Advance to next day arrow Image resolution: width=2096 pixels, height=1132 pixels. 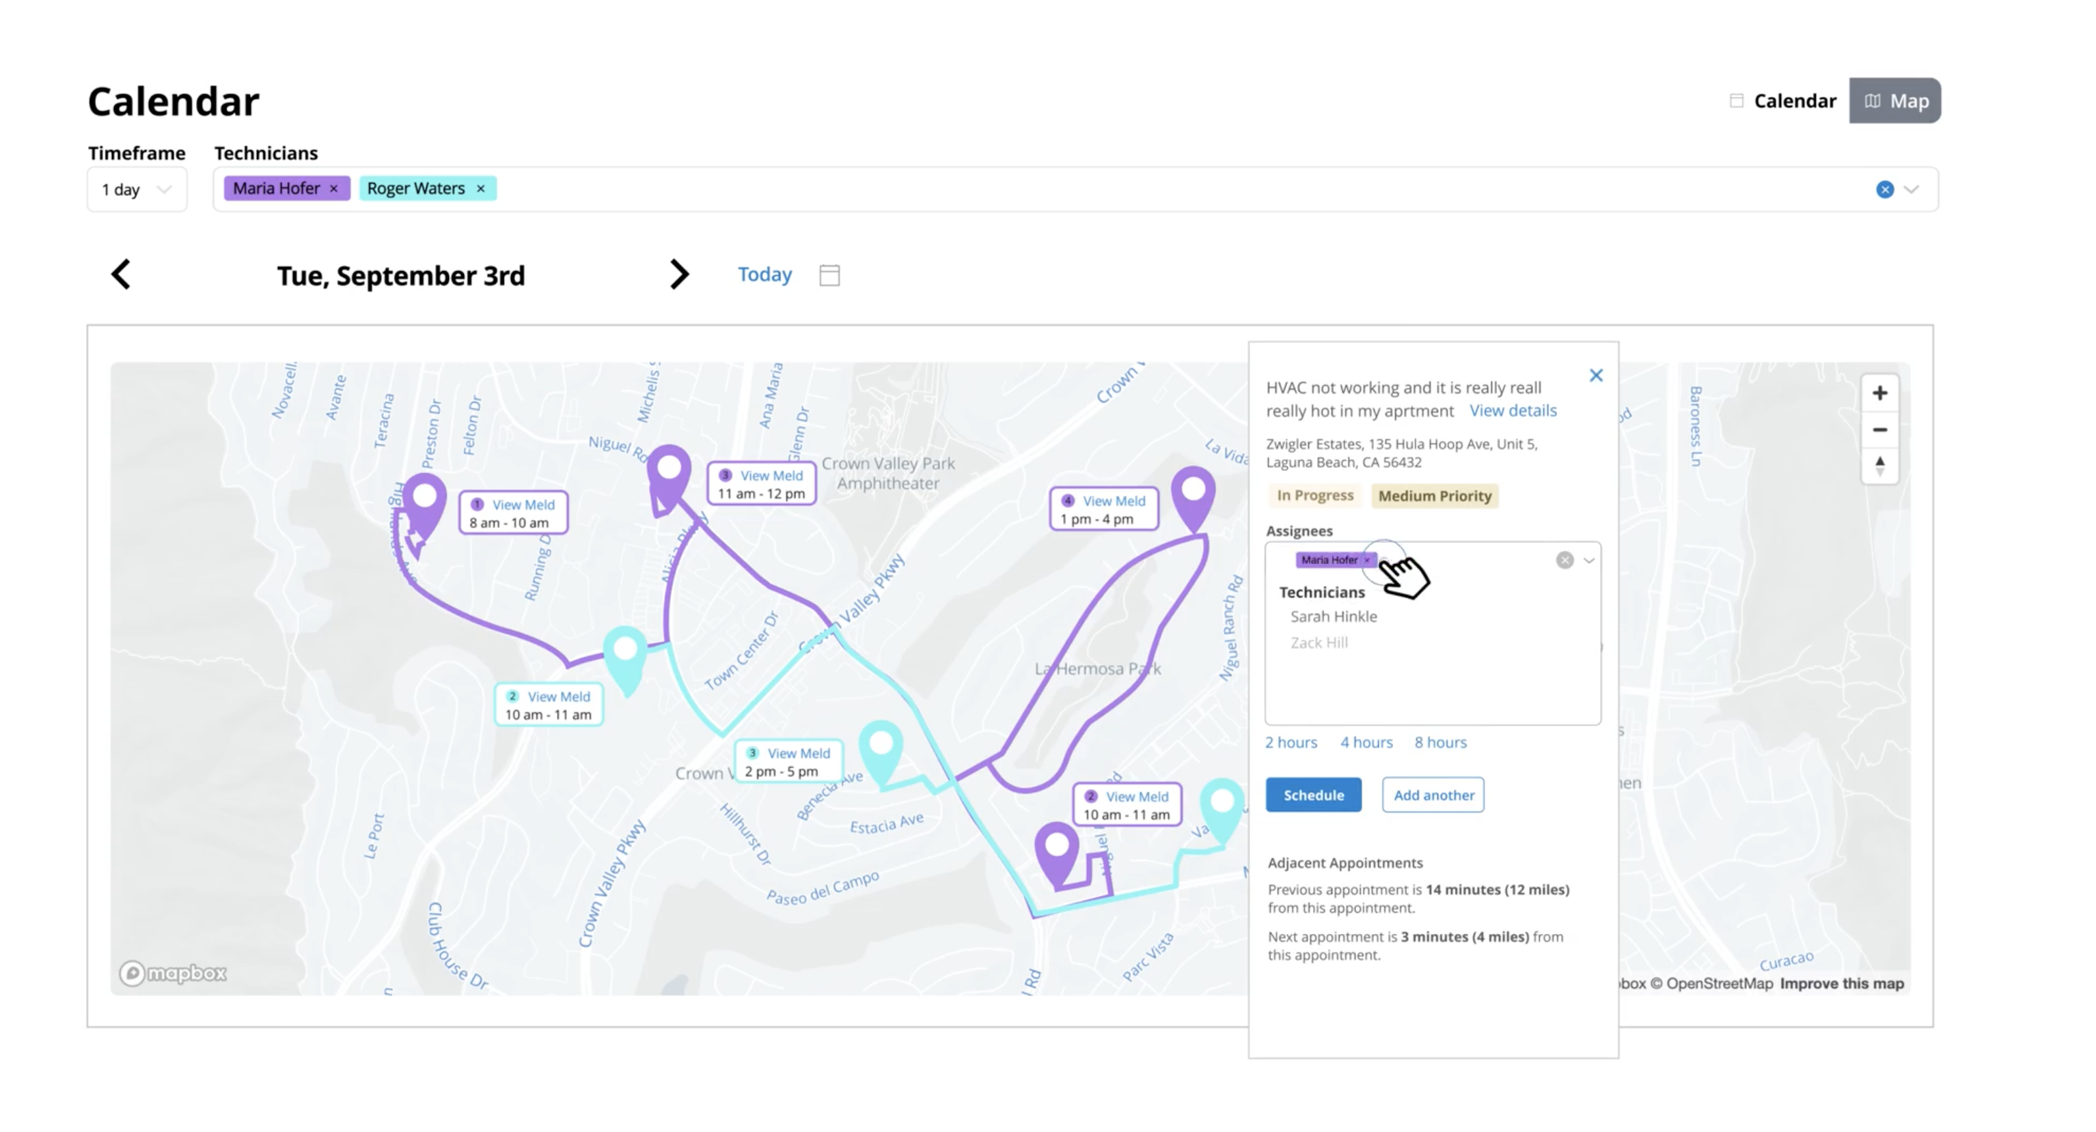[678, 275]
